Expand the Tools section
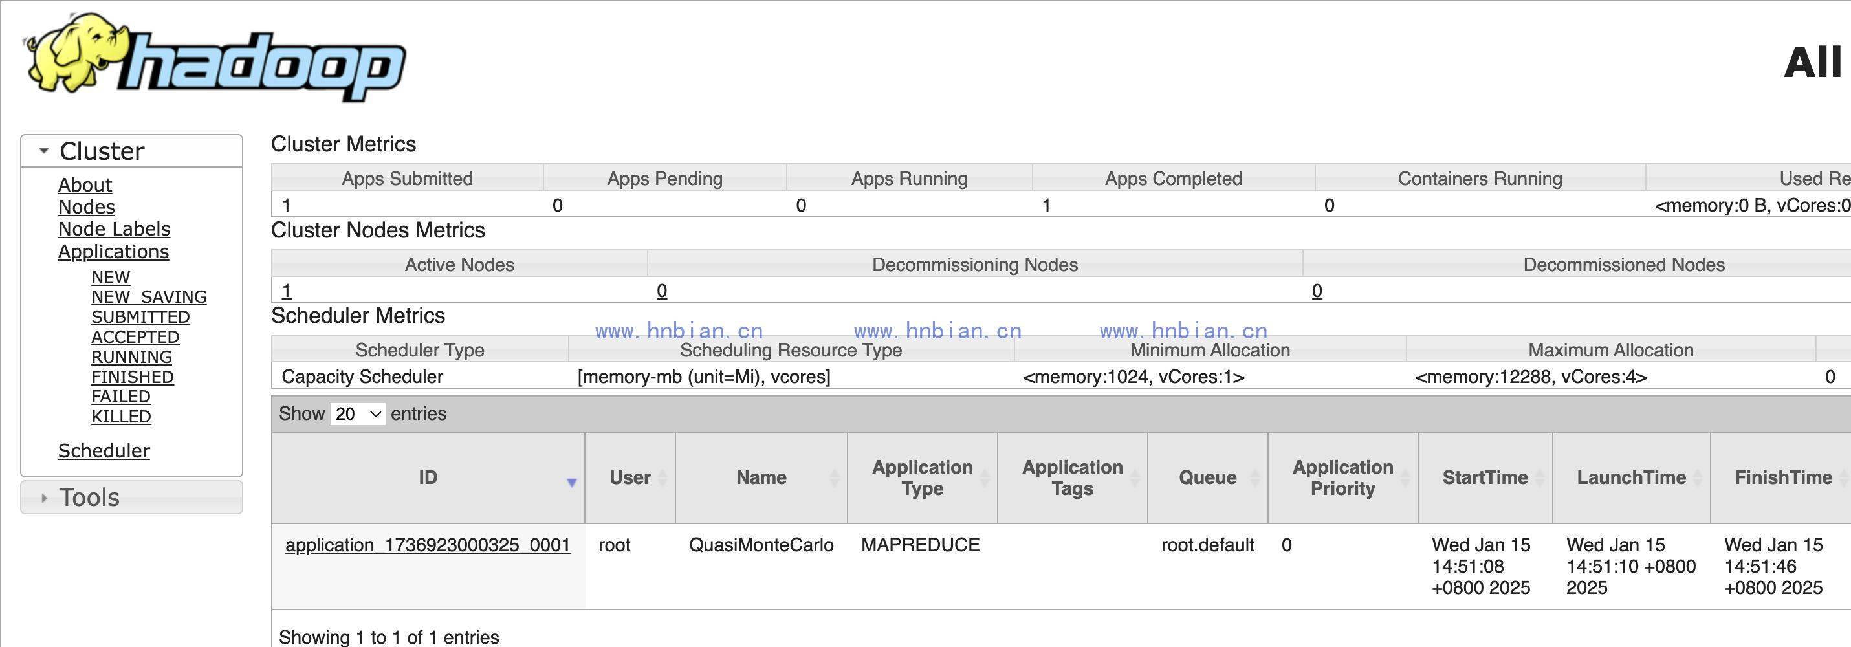The image size is (1851, 647). [131, 498]
